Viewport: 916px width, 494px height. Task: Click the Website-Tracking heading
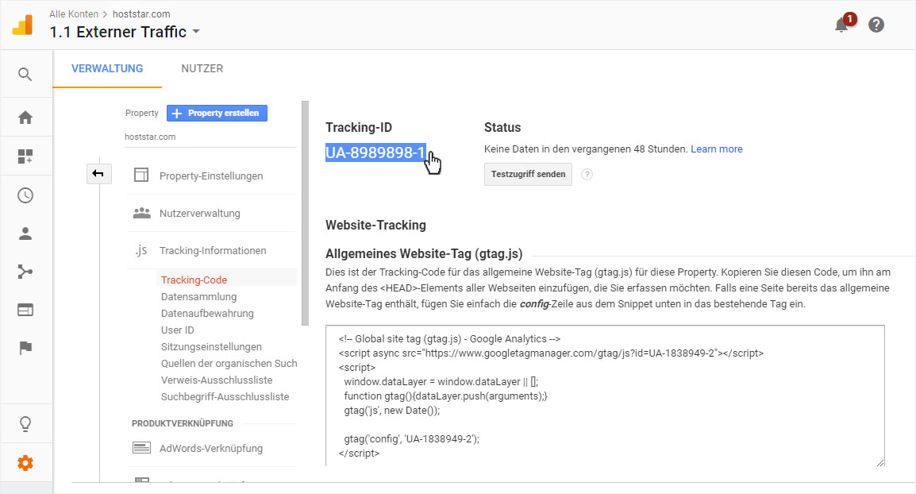(375, 225)
